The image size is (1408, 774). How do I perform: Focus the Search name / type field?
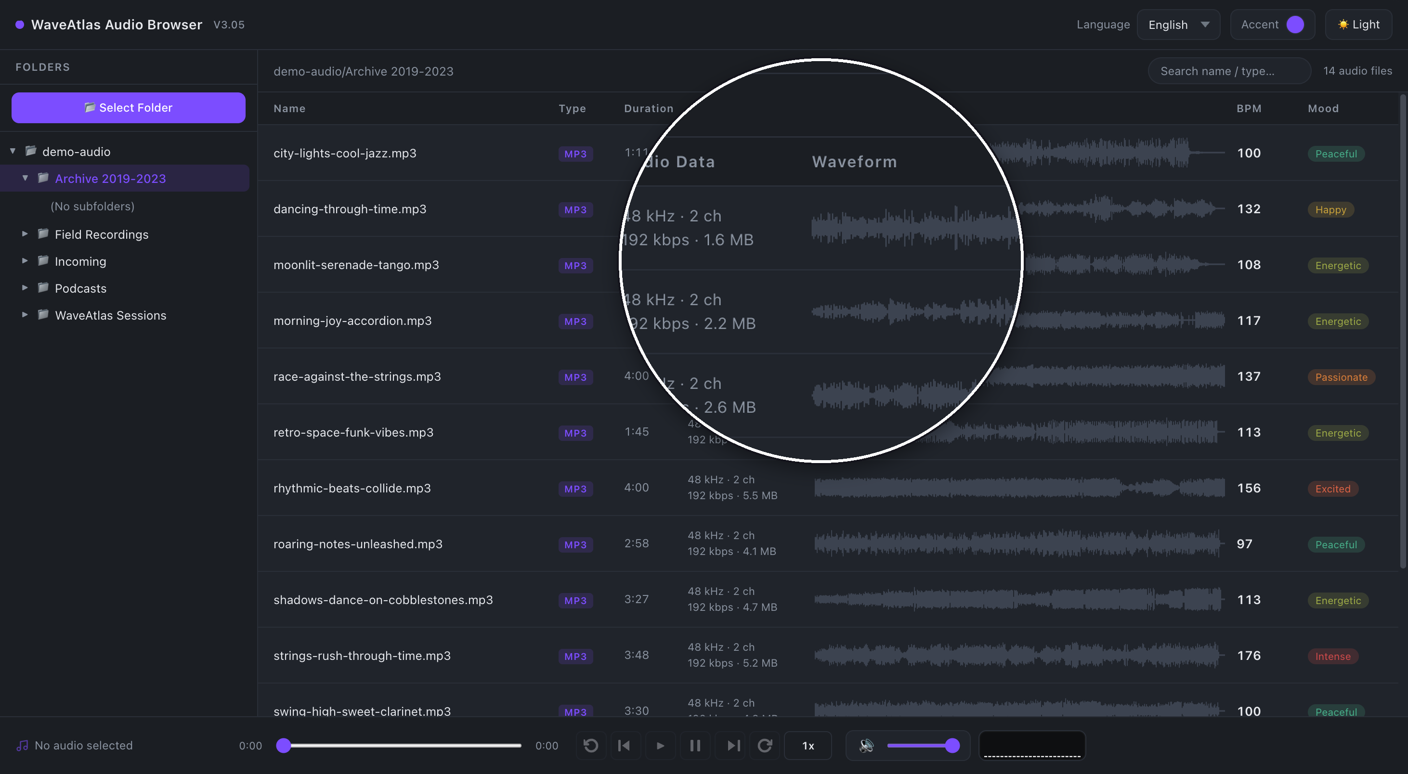pyautogui.click(x=1229, y=71)
